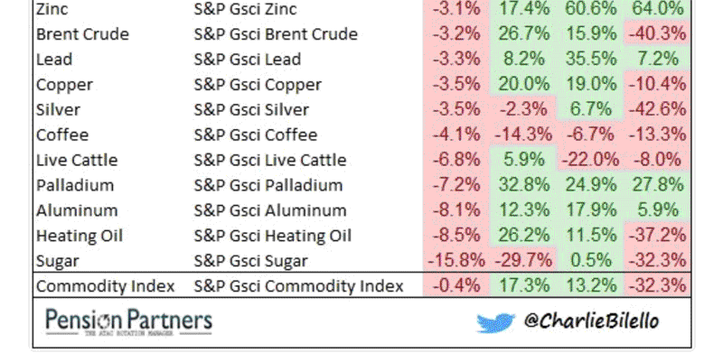Select the S&P Gsci Live Cattle text
The image size is (723, 353).
[269, 160]
